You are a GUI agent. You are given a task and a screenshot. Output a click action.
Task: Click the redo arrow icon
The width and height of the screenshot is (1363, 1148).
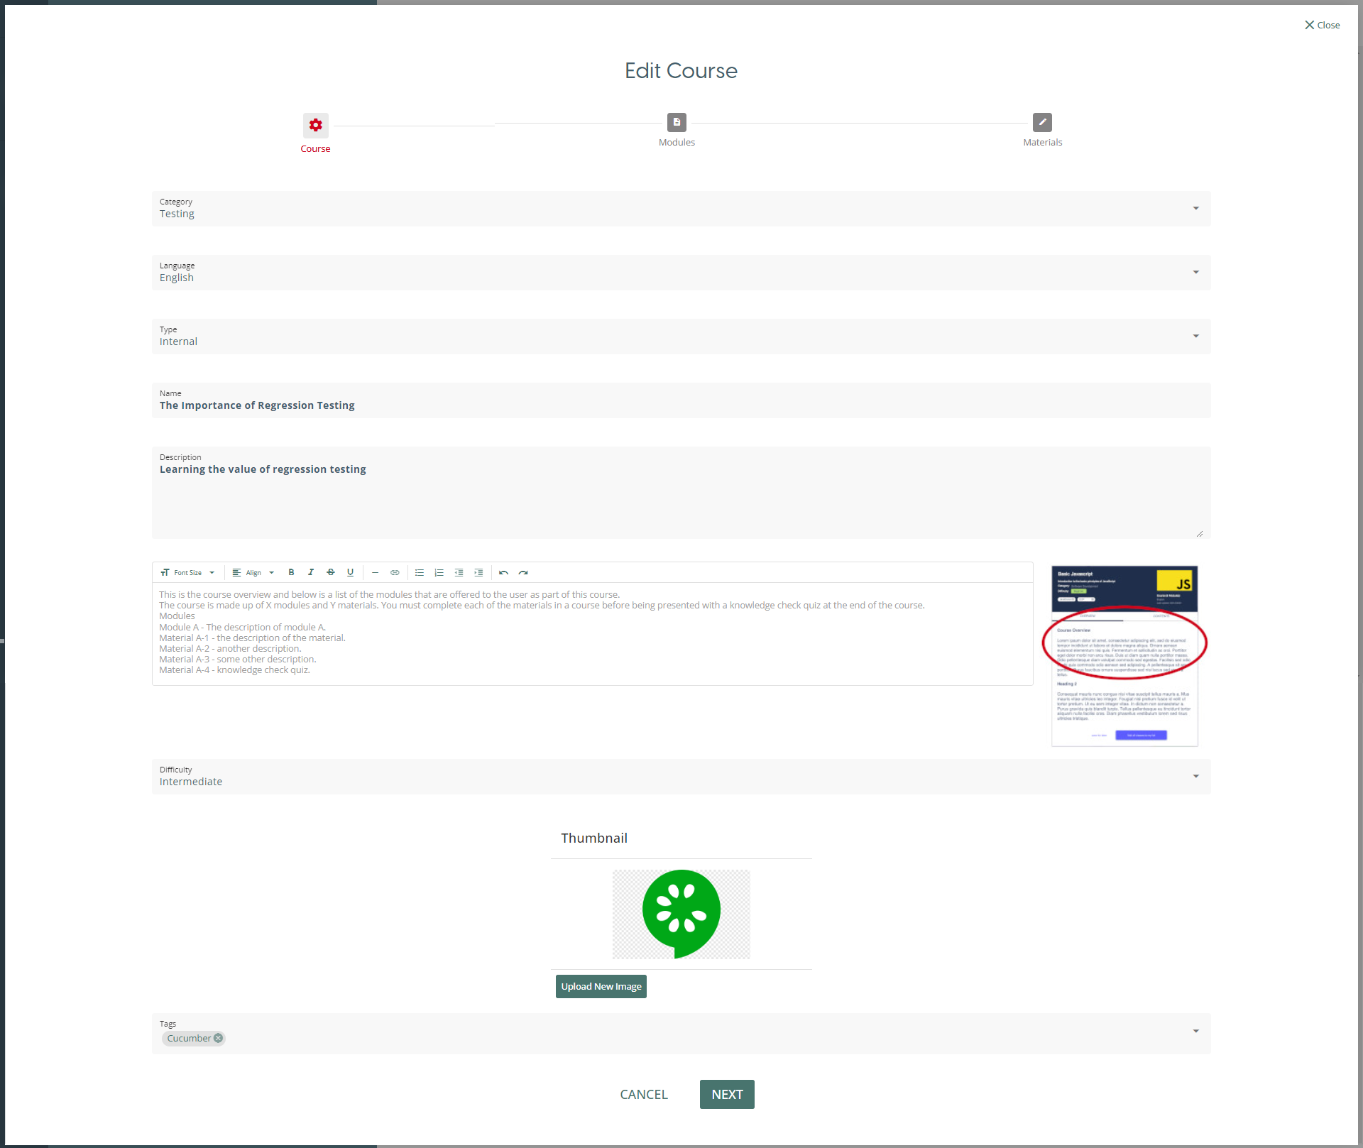[x=523, y=572]
